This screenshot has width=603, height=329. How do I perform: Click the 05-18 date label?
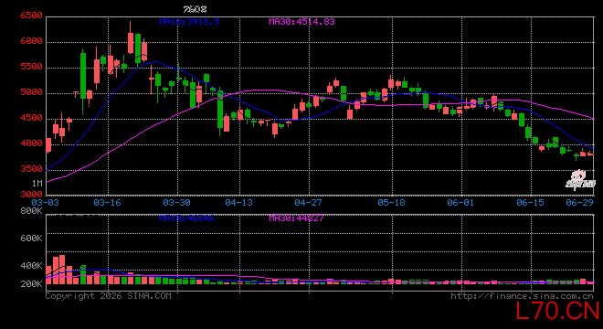pyautogui.click(x=391, y=202)
